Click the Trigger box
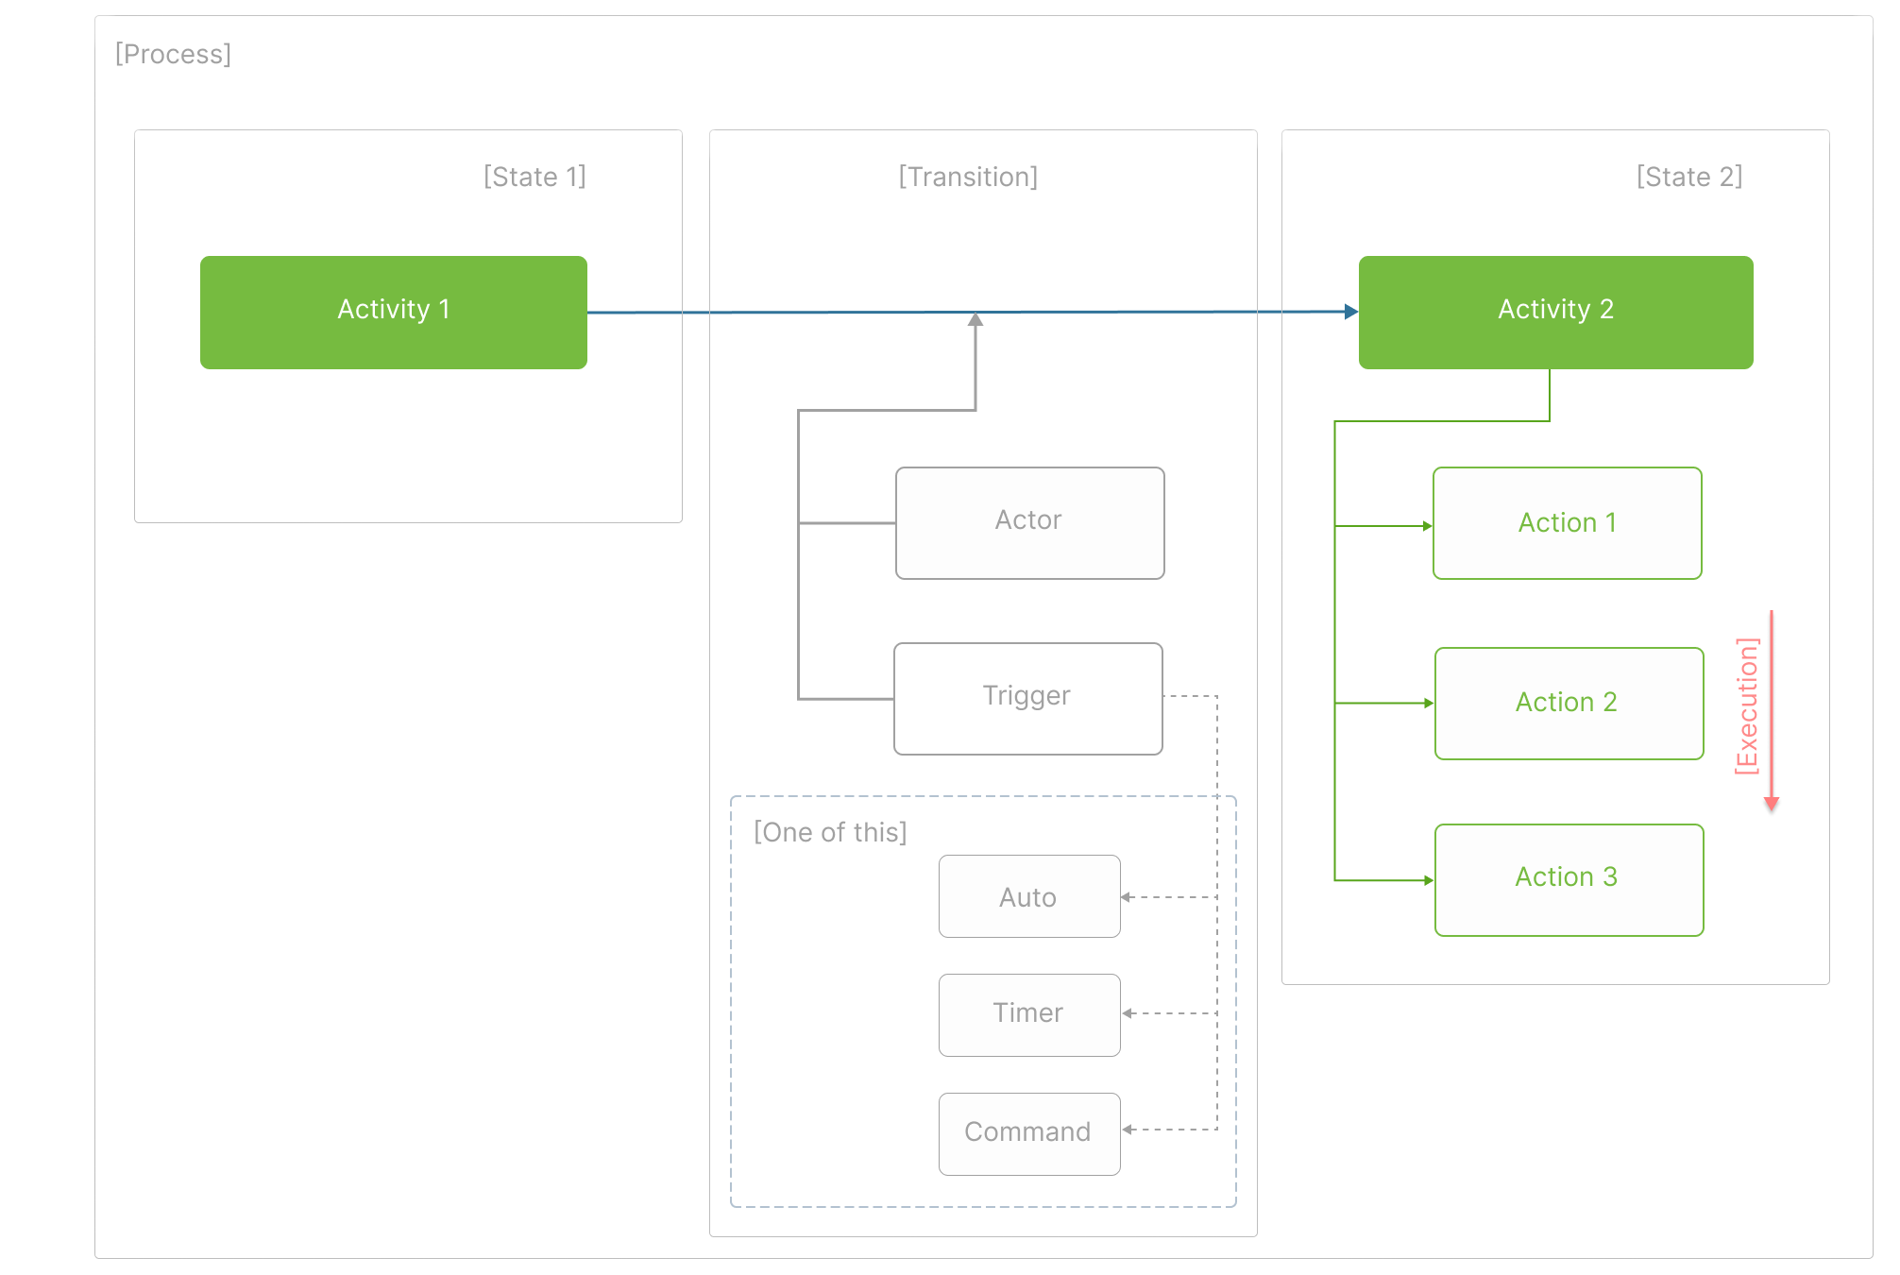 coord(1027,698)
